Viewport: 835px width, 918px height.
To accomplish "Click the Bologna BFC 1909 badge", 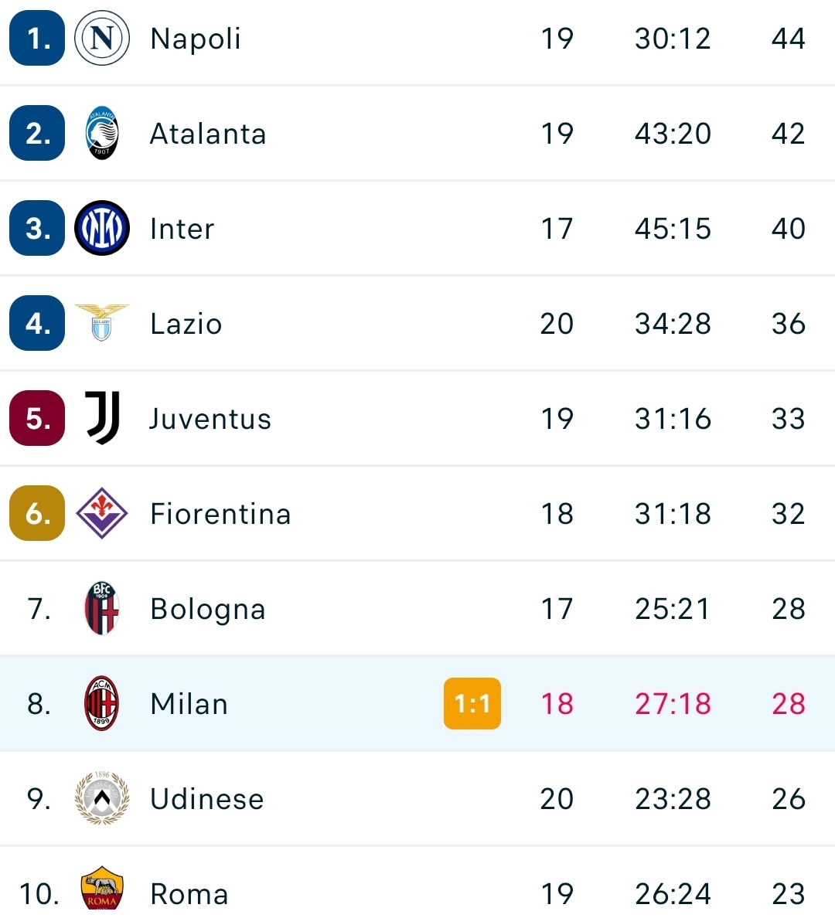I will click(x=101, y=608).
